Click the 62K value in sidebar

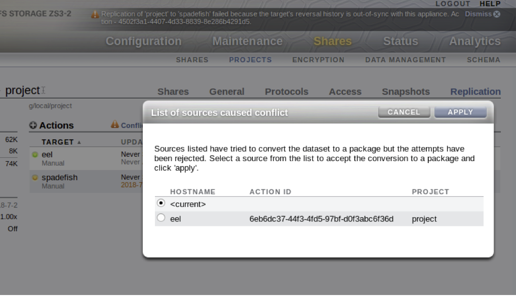[x=12, y=139]
